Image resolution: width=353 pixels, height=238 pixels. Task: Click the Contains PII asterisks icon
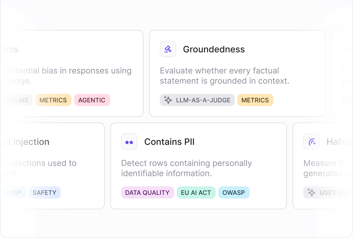[x=129, y=142]
